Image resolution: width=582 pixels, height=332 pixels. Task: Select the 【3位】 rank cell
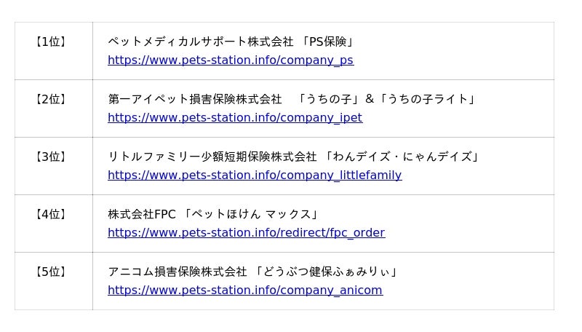click(51, 157)
